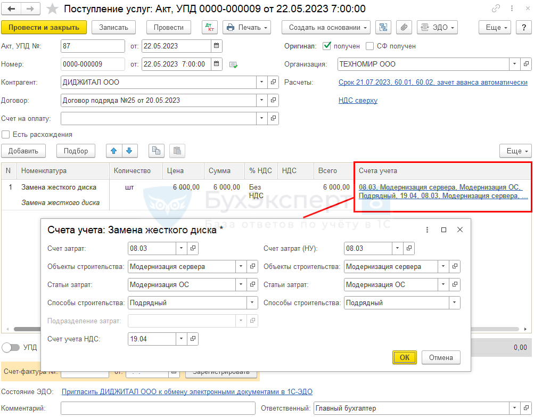Open attached files paperclip icon

click(404, 27)
